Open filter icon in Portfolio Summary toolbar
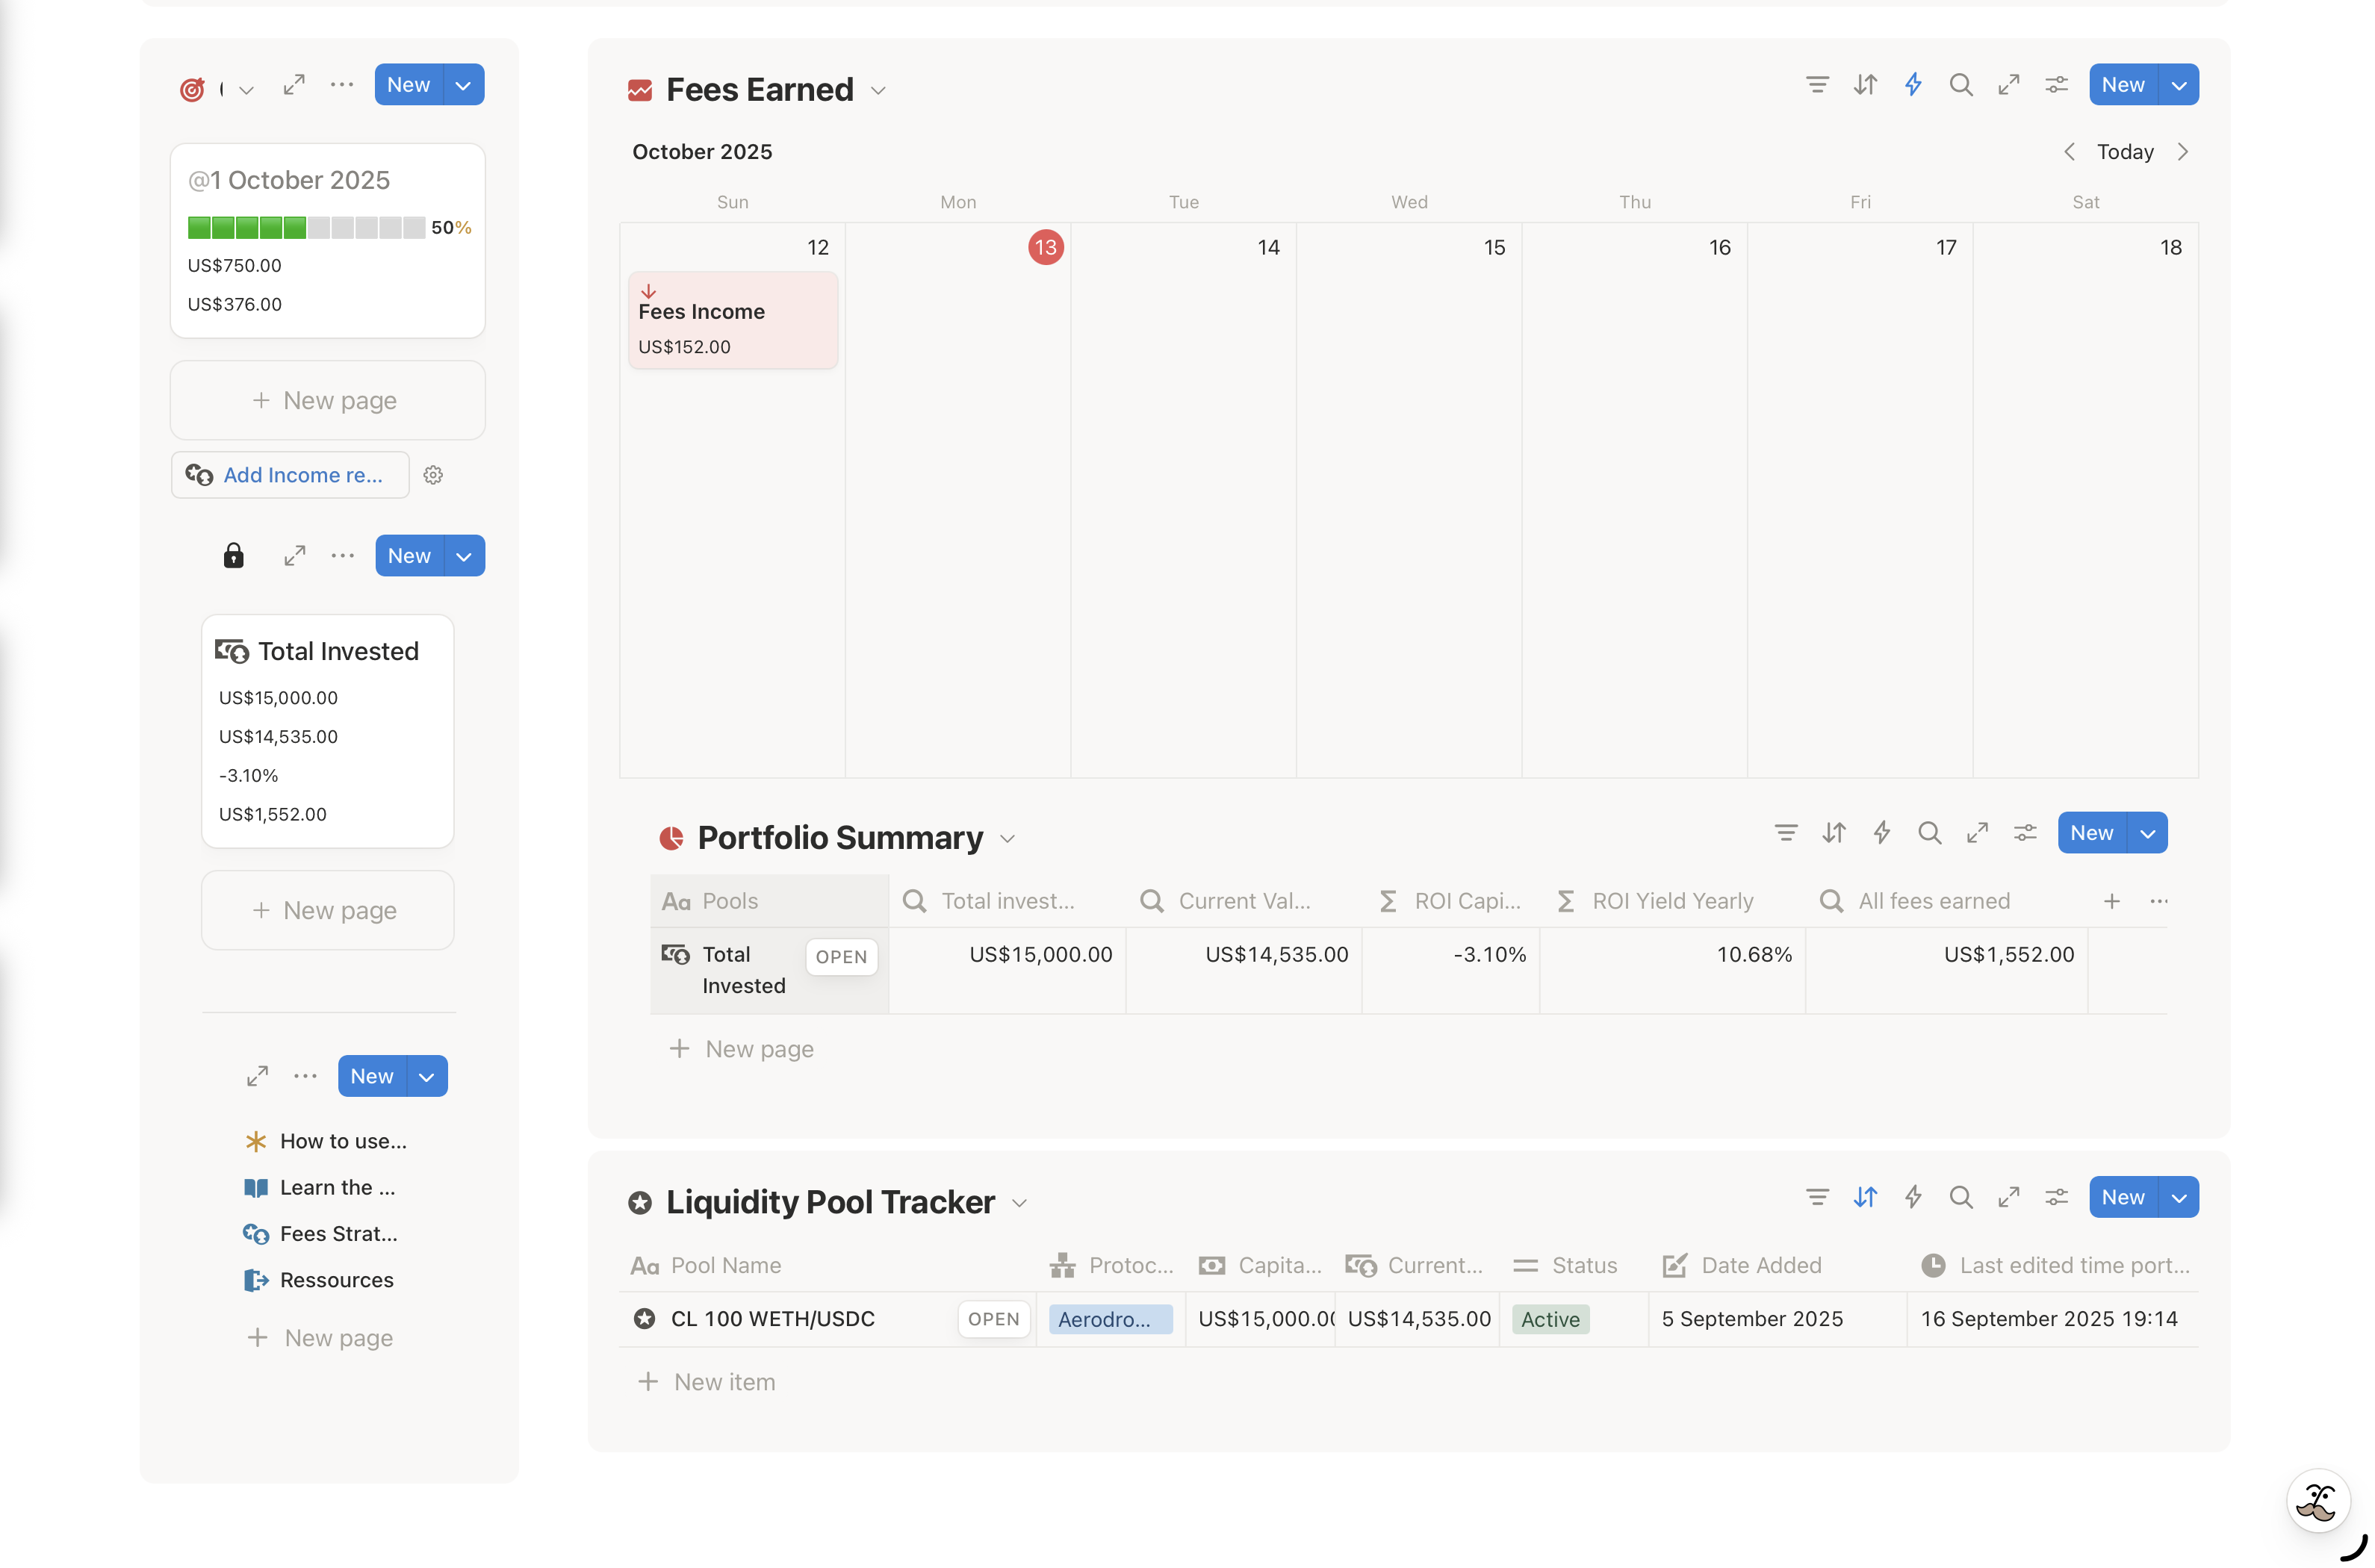Image resolution: width=2375 pixels, height=1568 pixels. point(1786,833)
